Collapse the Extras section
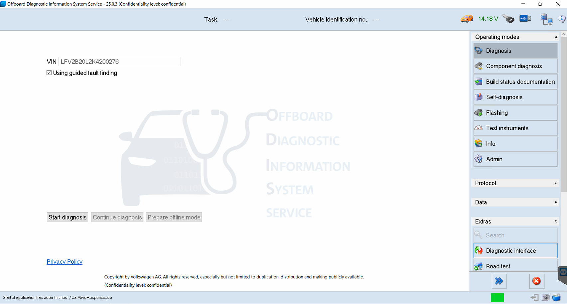Viewport: 567px width, 304px height. click(x=555, y=222)
